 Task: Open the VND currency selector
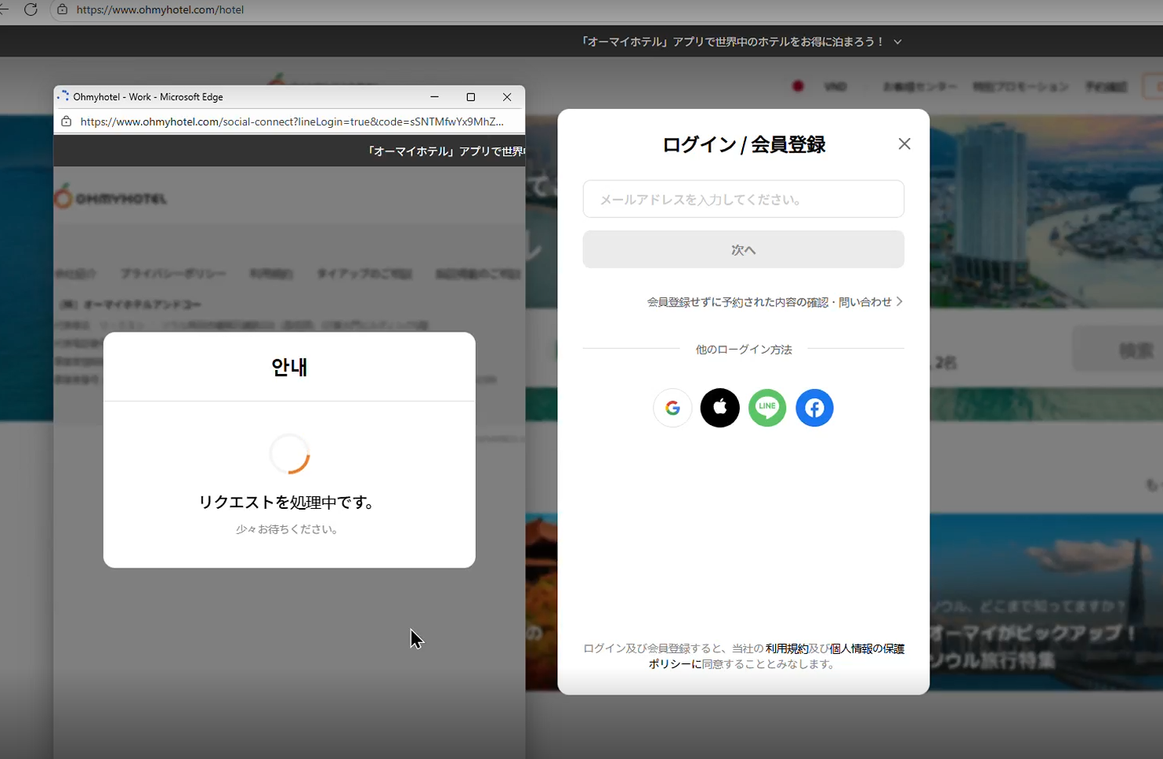click(x=835, y=86)
